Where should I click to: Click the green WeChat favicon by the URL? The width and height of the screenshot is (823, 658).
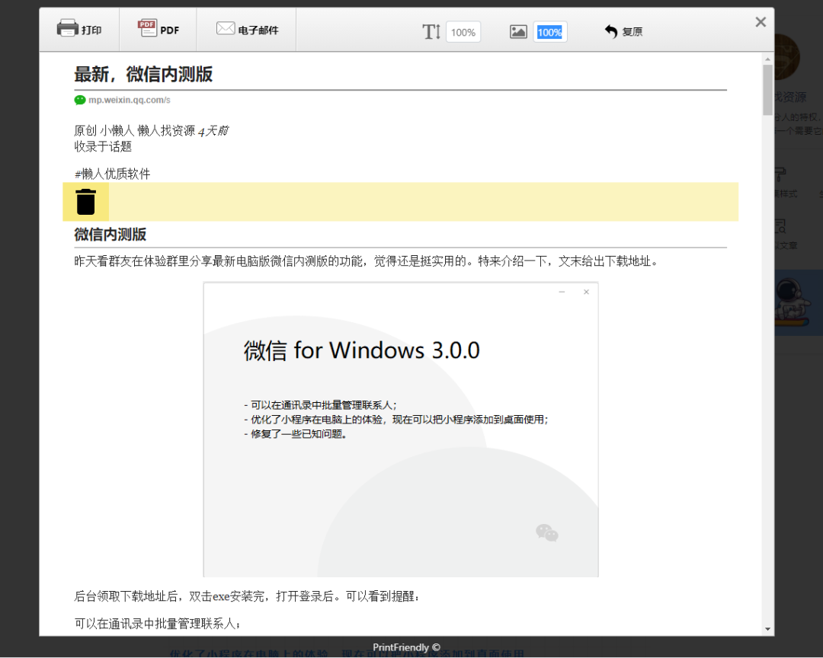coord(80,100)
